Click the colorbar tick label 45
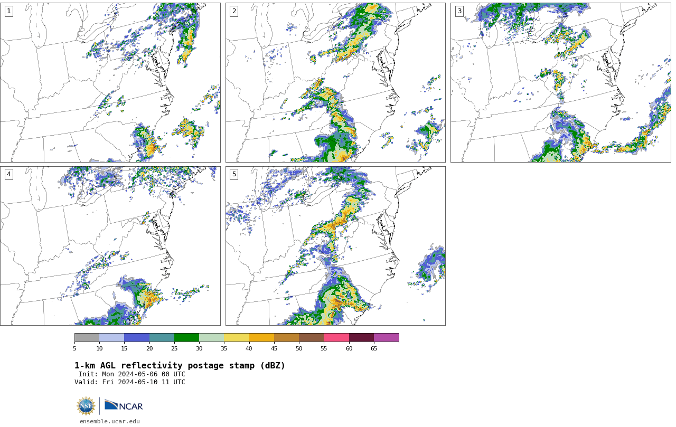 (x=274, y=348)
